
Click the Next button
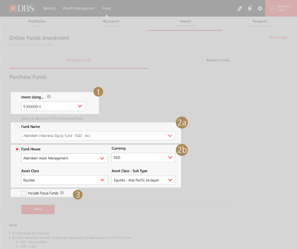[38, 209]
